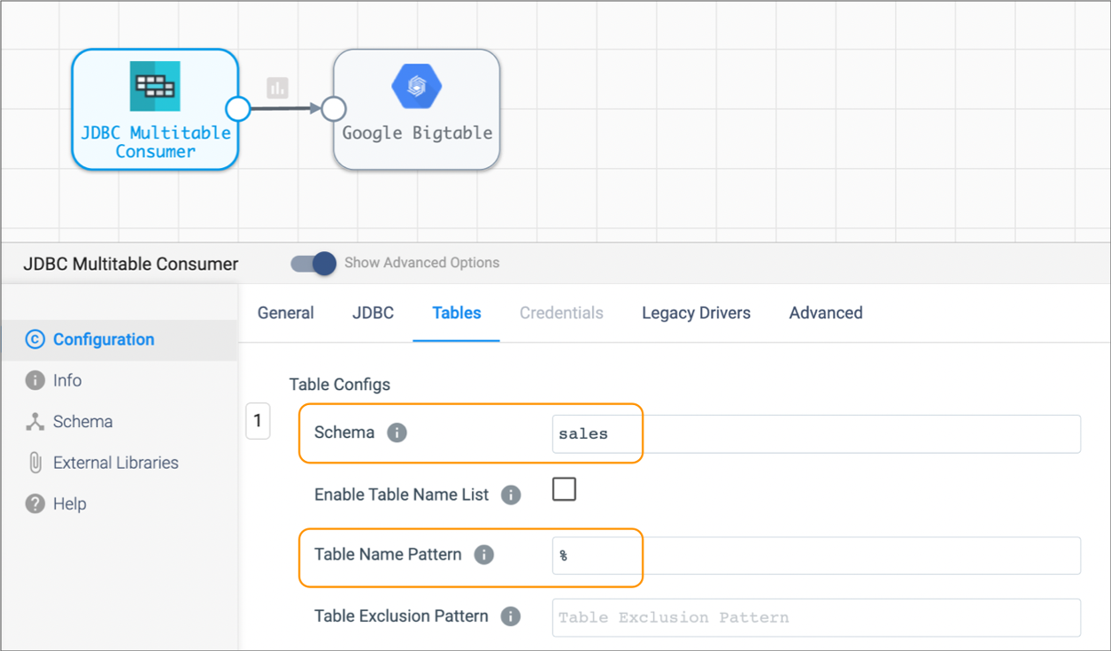
Task: Click the info icon next to Schema field
Action: click(x=397, y=433)
